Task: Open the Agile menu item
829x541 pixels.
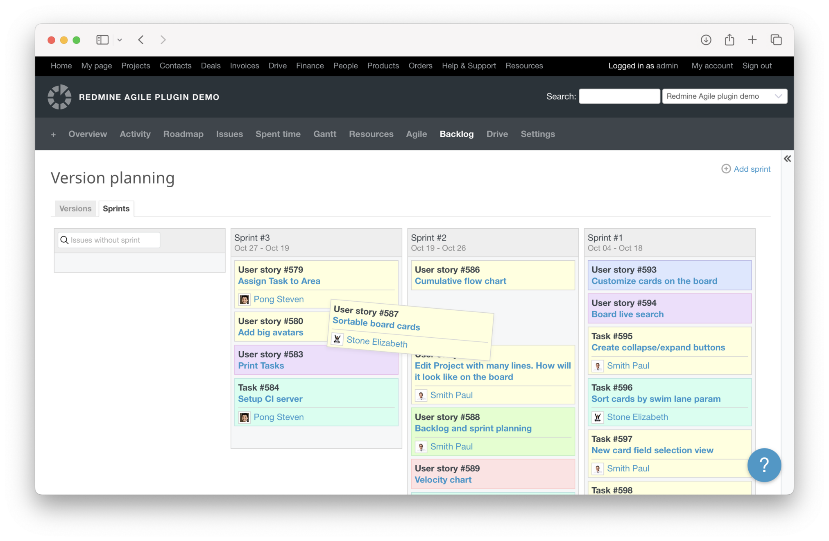Action: point(416,134)
